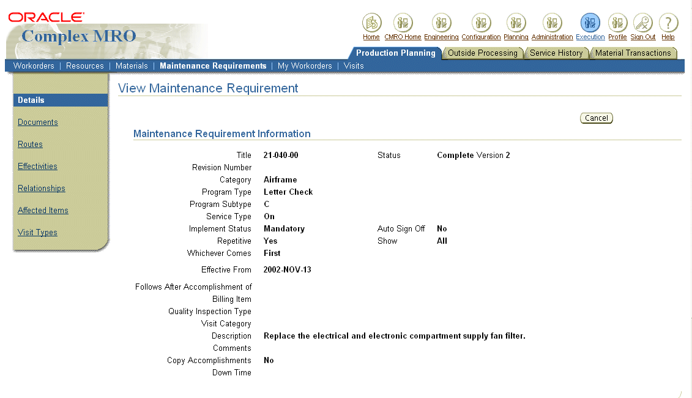Click the View Maintenance Requirement heading
Screen dimensions: 692x398
(208, 88)
